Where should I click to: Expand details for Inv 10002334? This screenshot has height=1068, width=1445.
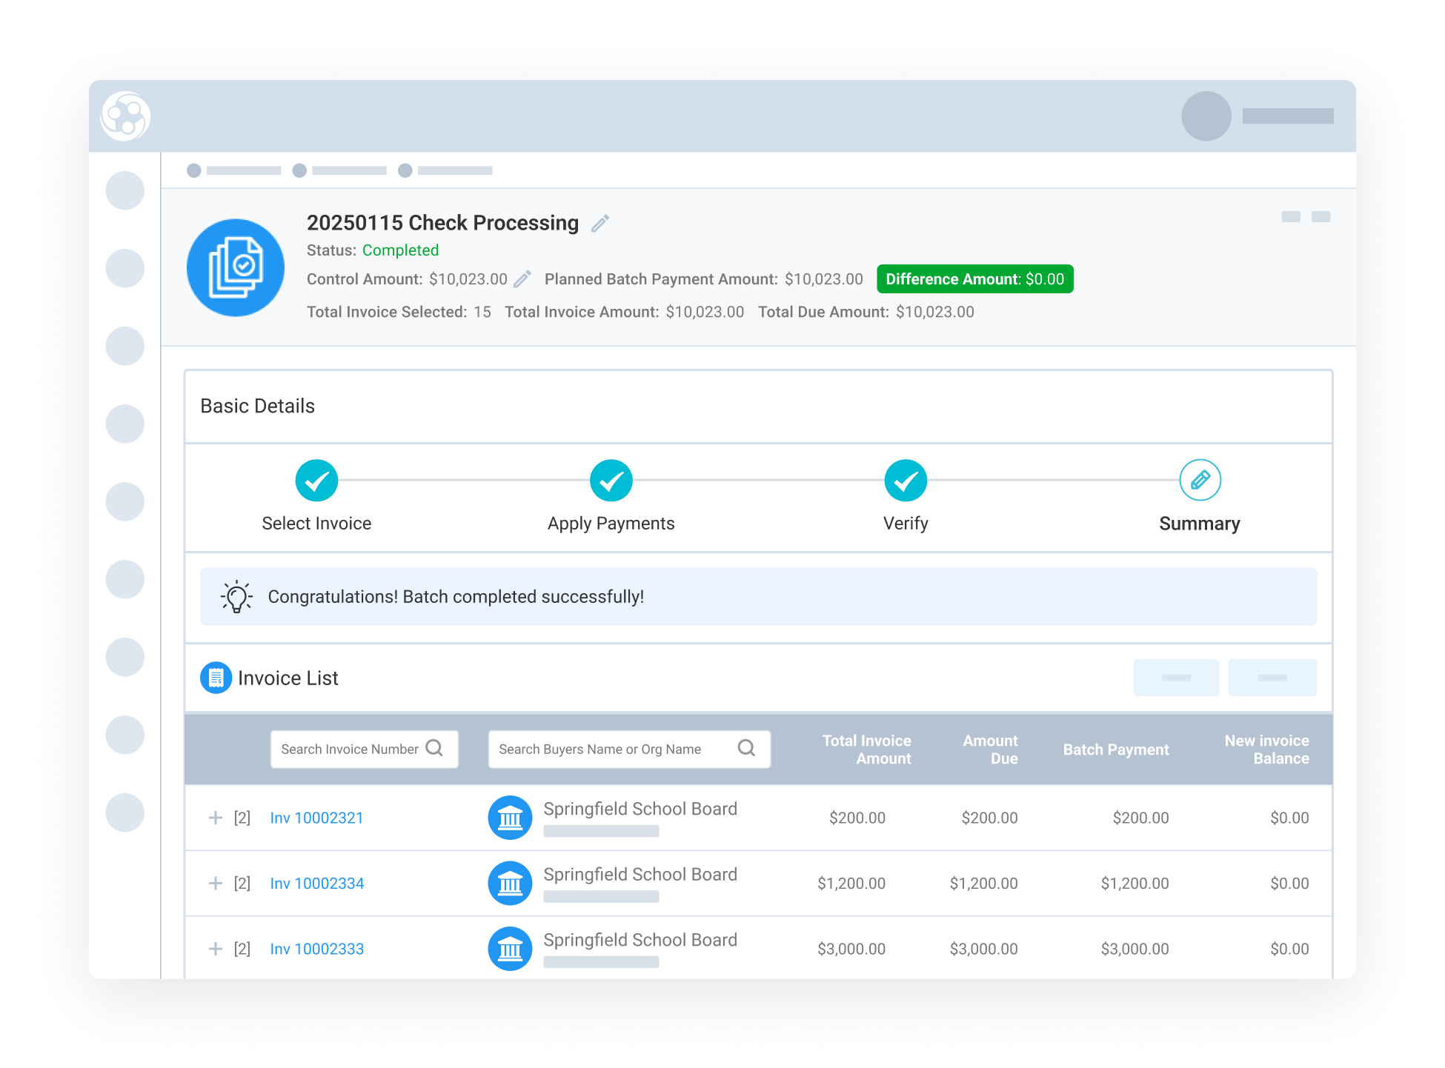pyautogui.click(x=215, y=883)
